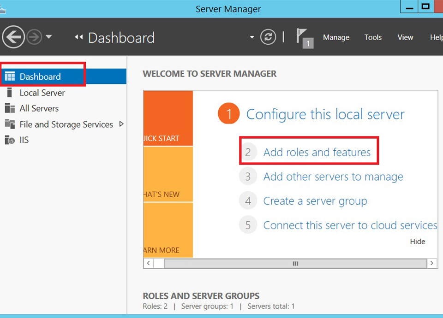Click the step 5 number circle
The height and width of the screenshot is (318, 443).
tap(248, 225)
